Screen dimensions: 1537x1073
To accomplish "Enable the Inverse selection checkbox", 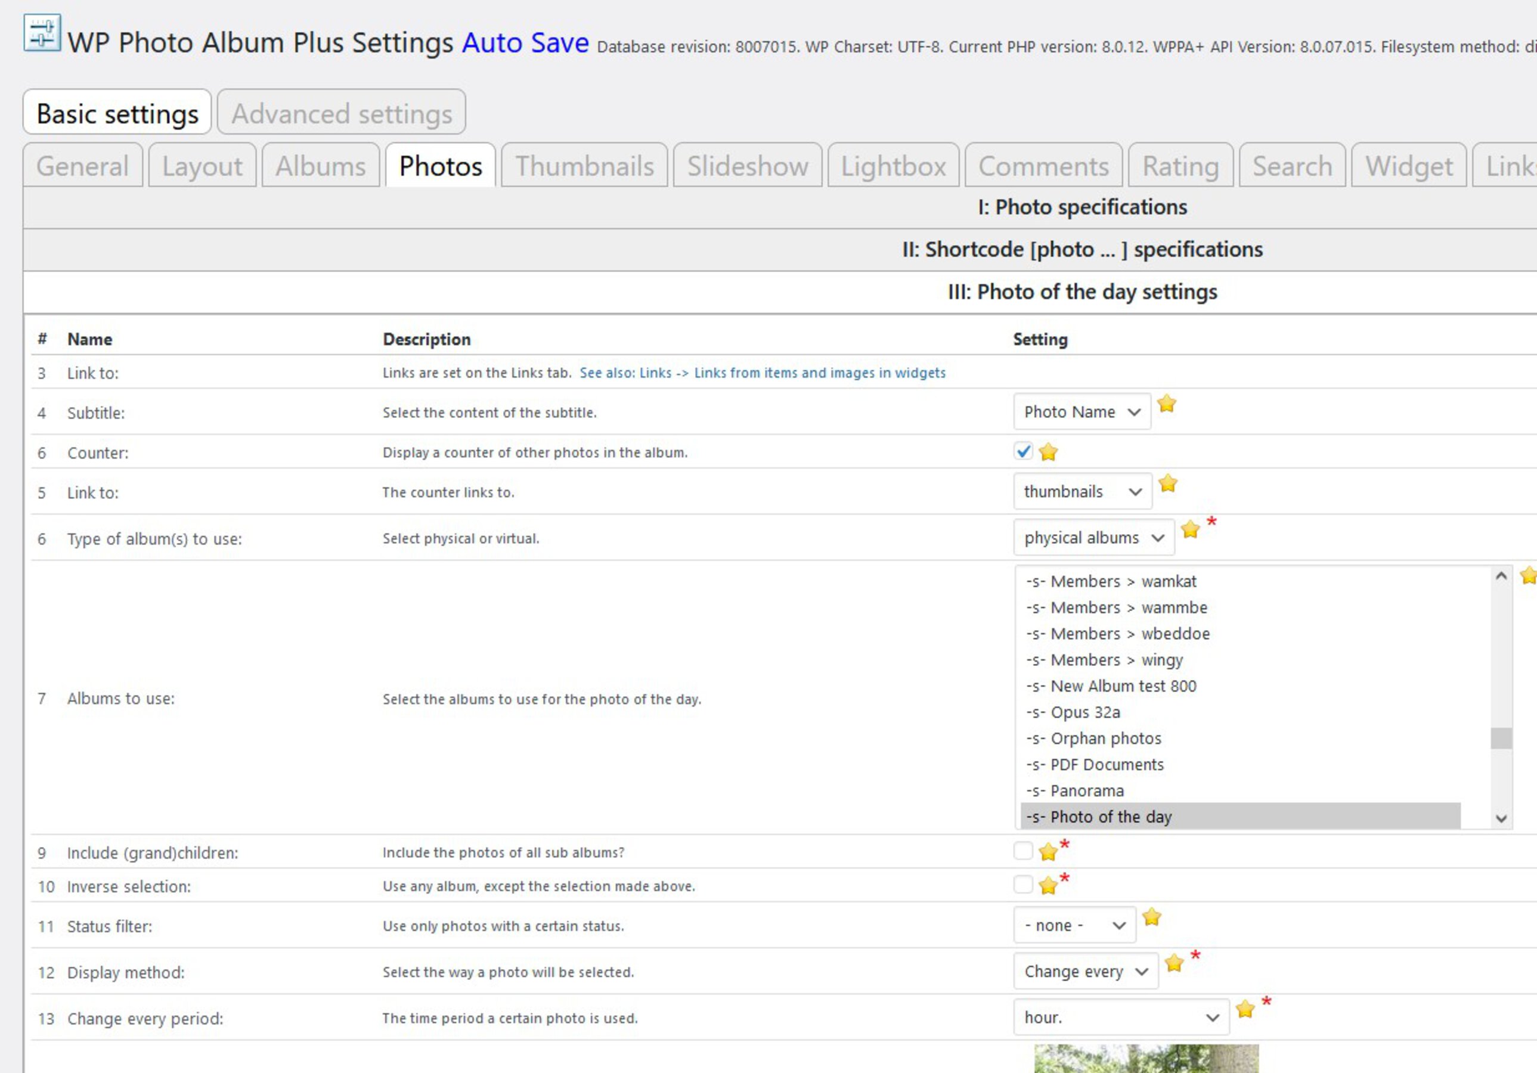I will (x=1023, y=884).
